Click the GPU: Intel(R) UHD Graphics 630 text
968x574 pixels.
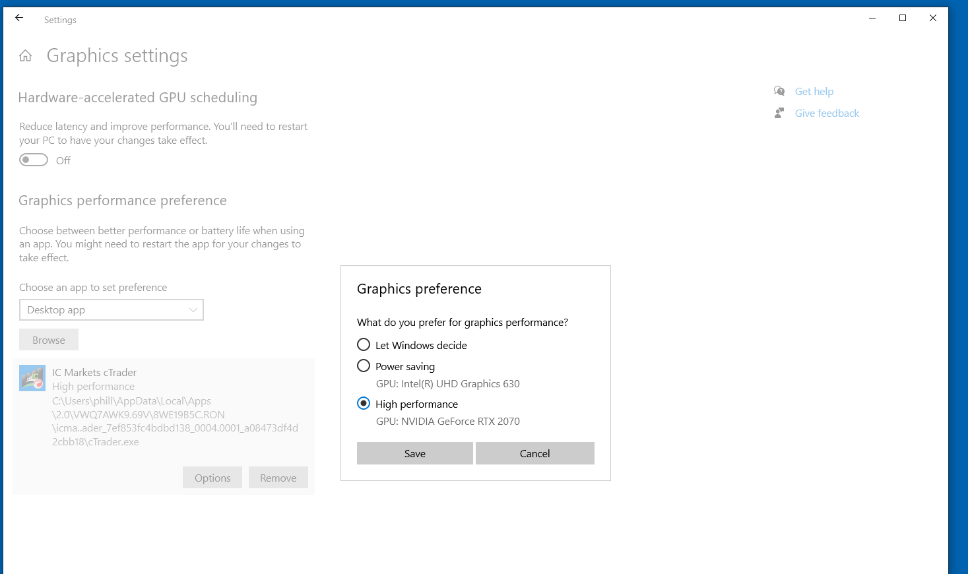pyautogui.click(x=448, y=384)
